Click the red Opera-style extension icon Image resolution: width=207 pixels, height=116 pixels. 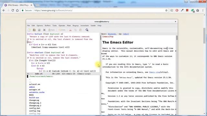(x=177, y=10)
